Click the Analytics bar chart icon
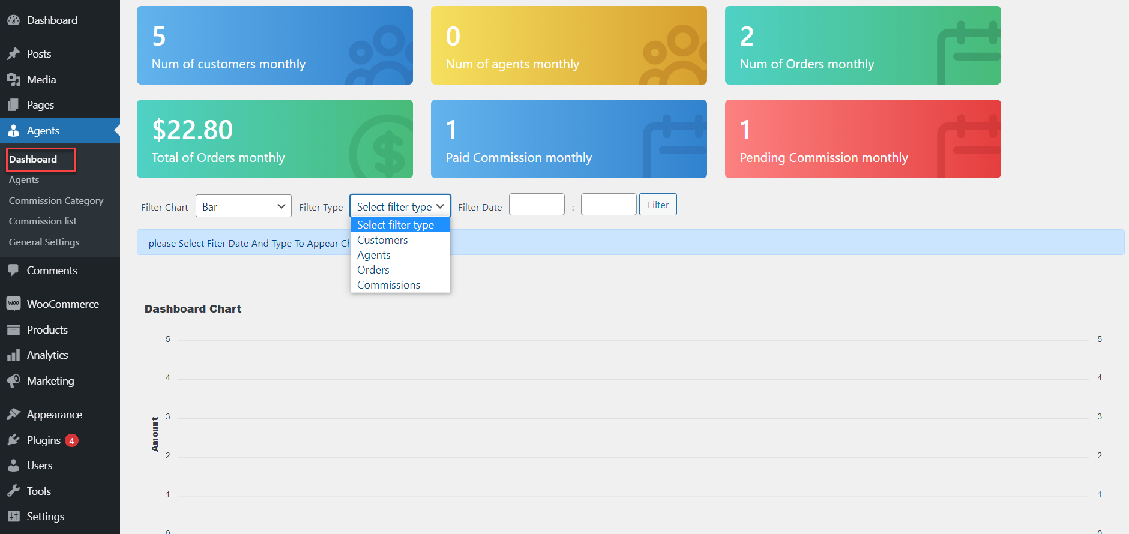Viewport: 1129px width, 534px height. pyautogui.click(x=13, y=355)
